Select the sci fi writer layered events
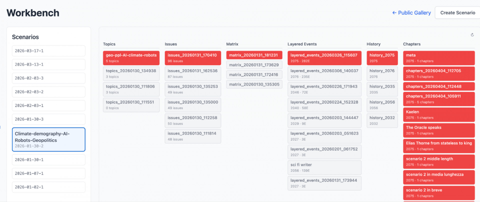The height and width of the screenshot is (202, 480). (324, 167)
